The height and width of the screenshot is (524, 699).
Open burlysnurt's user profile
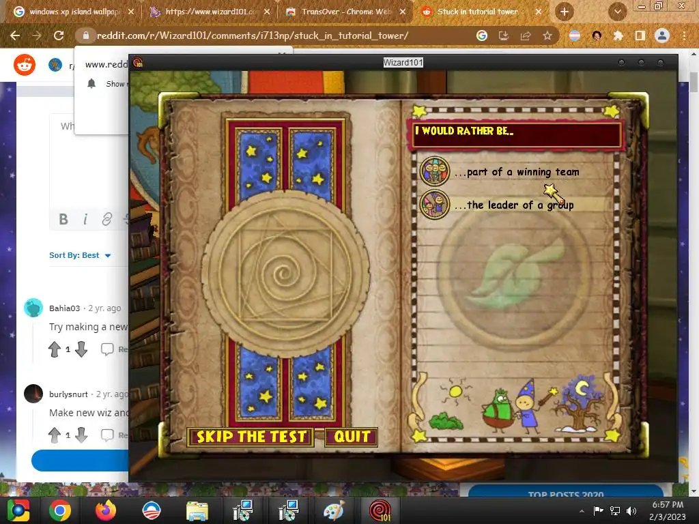click(x=68, y=394)
